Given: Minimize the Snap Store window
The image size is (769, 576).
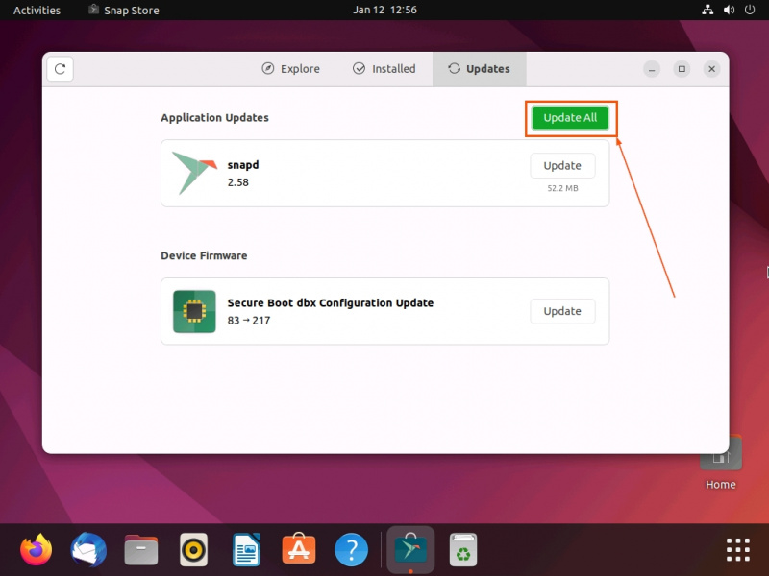Looking at the screenshot, I should click(x=652, y=69).
